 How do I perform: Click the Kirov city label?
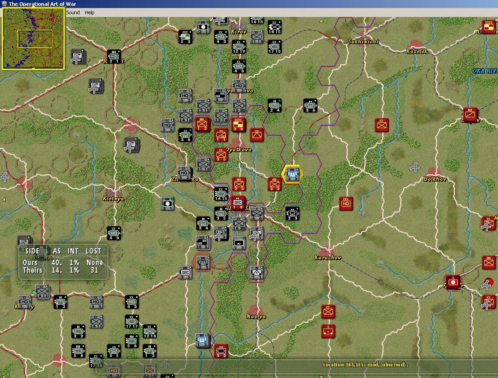coord(238,32)
